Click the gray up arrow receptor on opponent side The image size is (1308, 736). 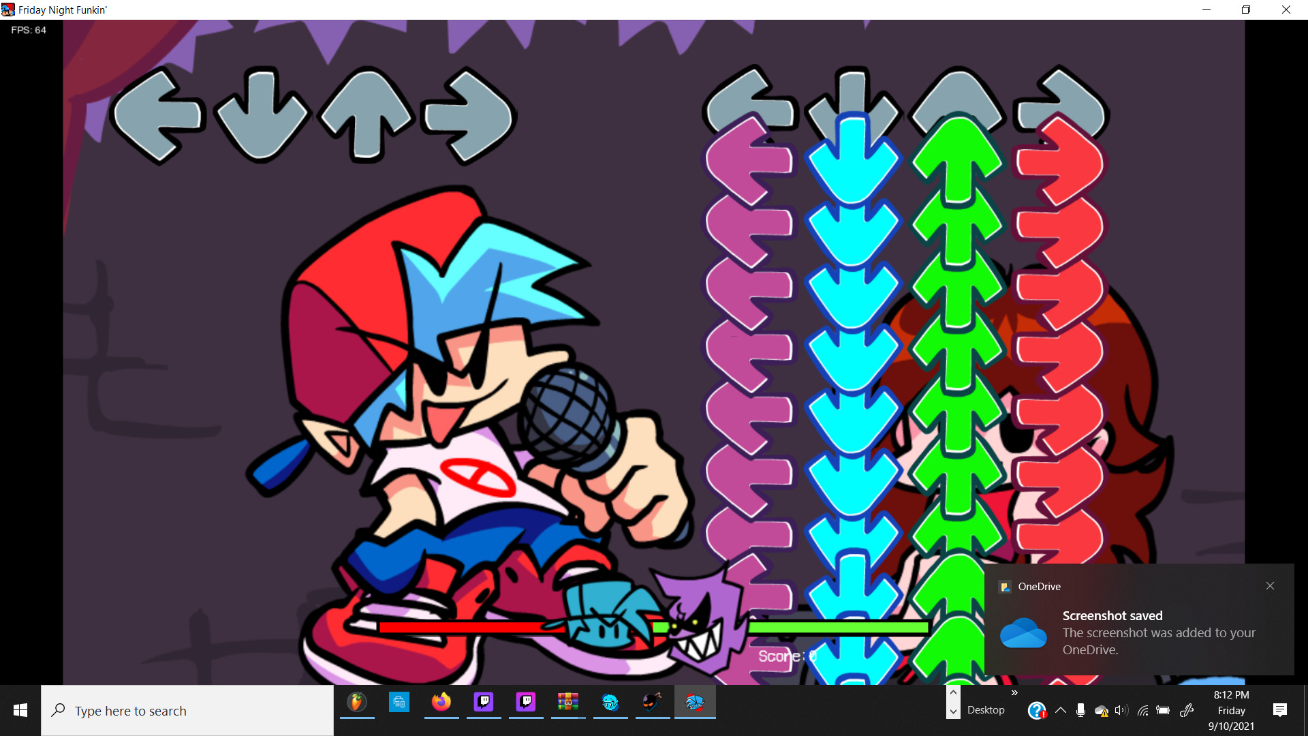pos(367,114)
